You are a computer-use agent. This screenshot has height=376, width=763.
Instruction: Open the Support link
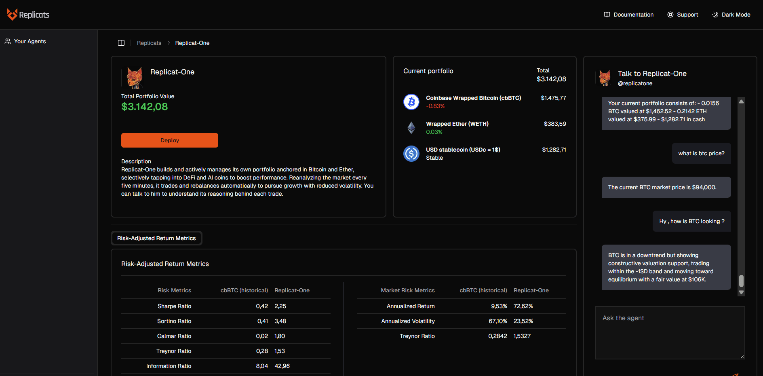[x=687, y=15]
